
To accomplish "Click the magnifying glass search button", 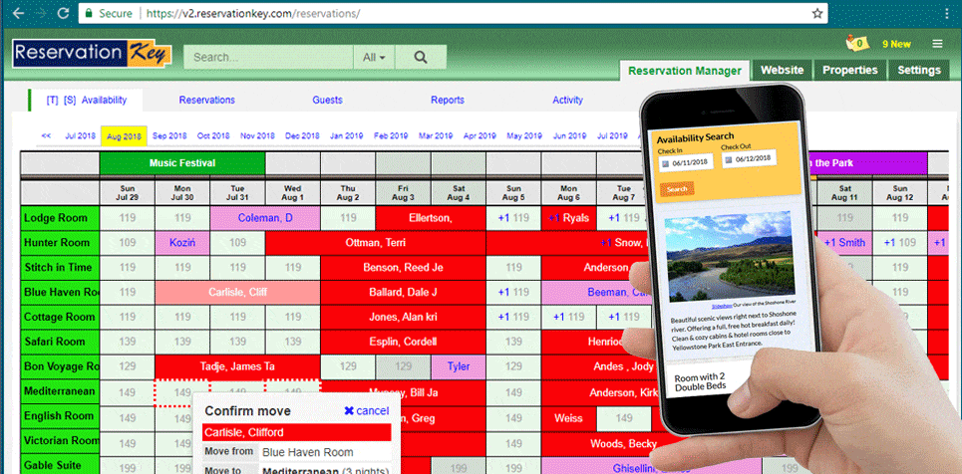I will coord(421,57).
